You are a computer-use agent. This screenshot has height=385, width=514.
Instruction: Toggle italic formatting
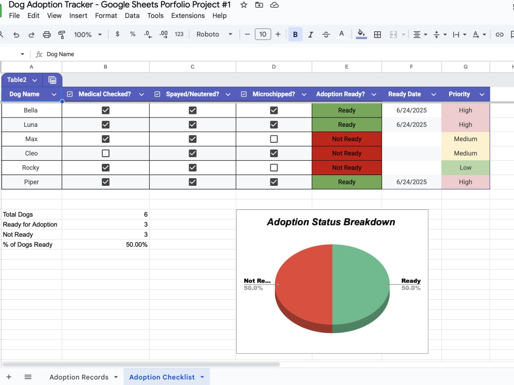coord(310,34)
